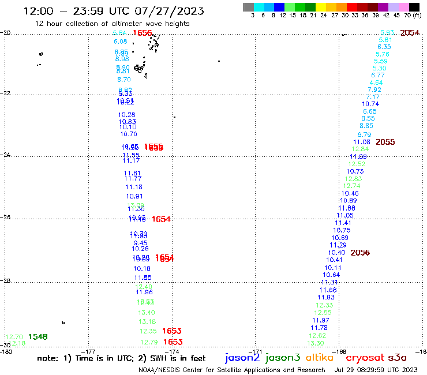Click the jason2 satellite legend label

tap(242, 358)
